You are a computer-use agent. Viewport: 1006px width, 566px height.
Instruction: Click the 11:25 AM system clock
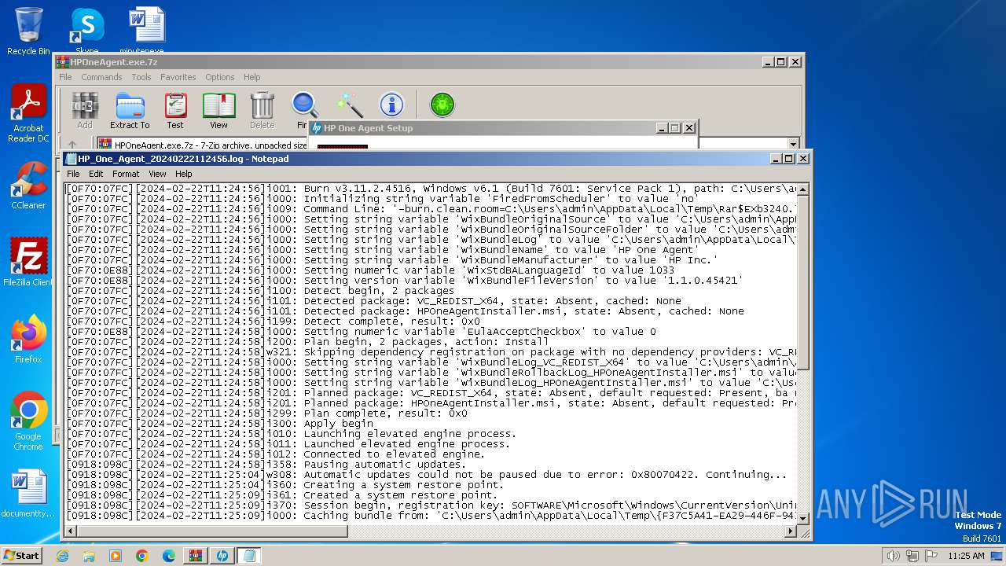point(966,555)
